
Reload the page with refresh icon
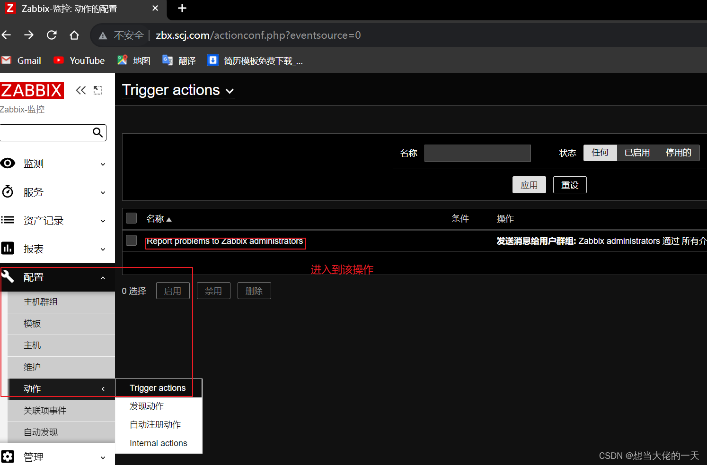(52, 35)
